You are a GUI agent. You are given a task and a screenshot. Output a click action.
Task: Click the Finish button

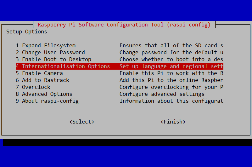173,122
